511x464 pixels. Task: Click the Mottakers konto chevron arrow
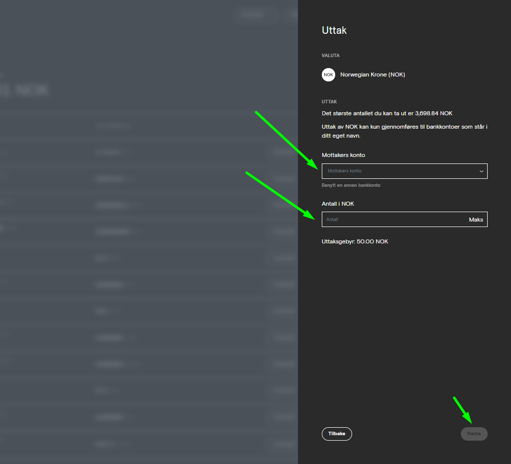(x=481, y=171)
